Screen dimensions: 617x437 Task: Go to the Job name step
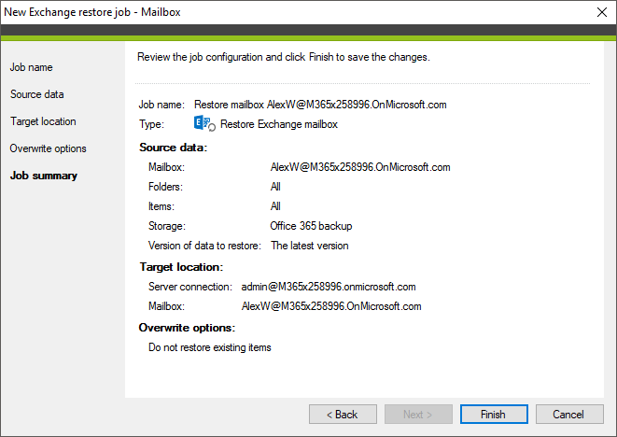point(31,67)
